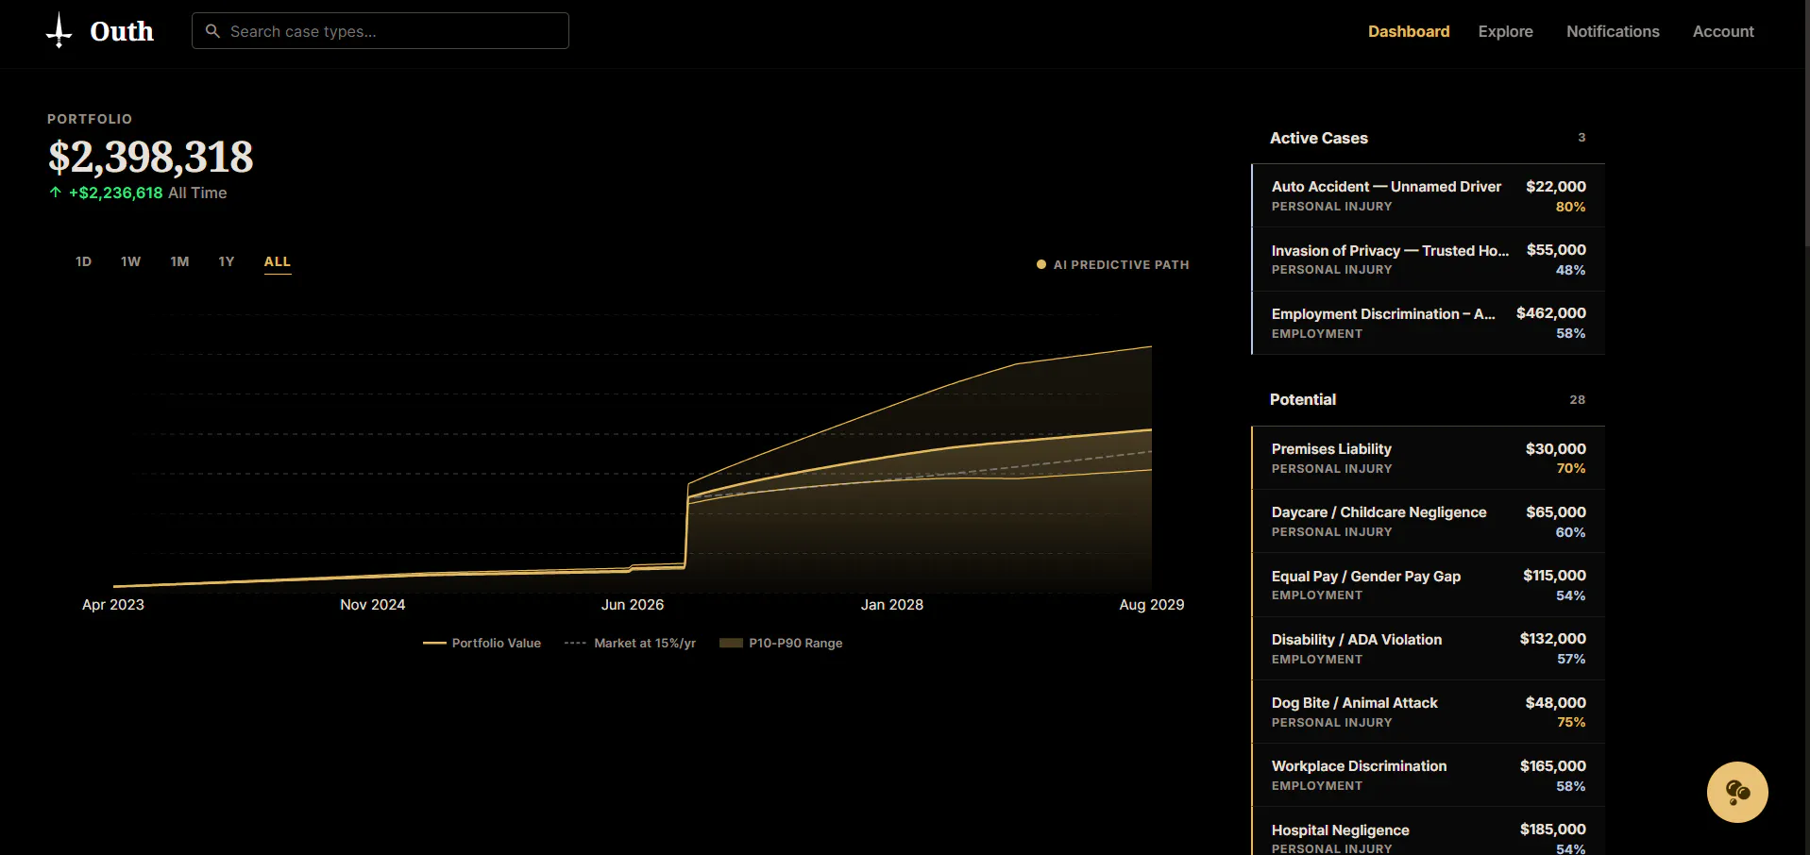
Task: Toggle the Portfolio Value legend item
Action: (482, 644)
